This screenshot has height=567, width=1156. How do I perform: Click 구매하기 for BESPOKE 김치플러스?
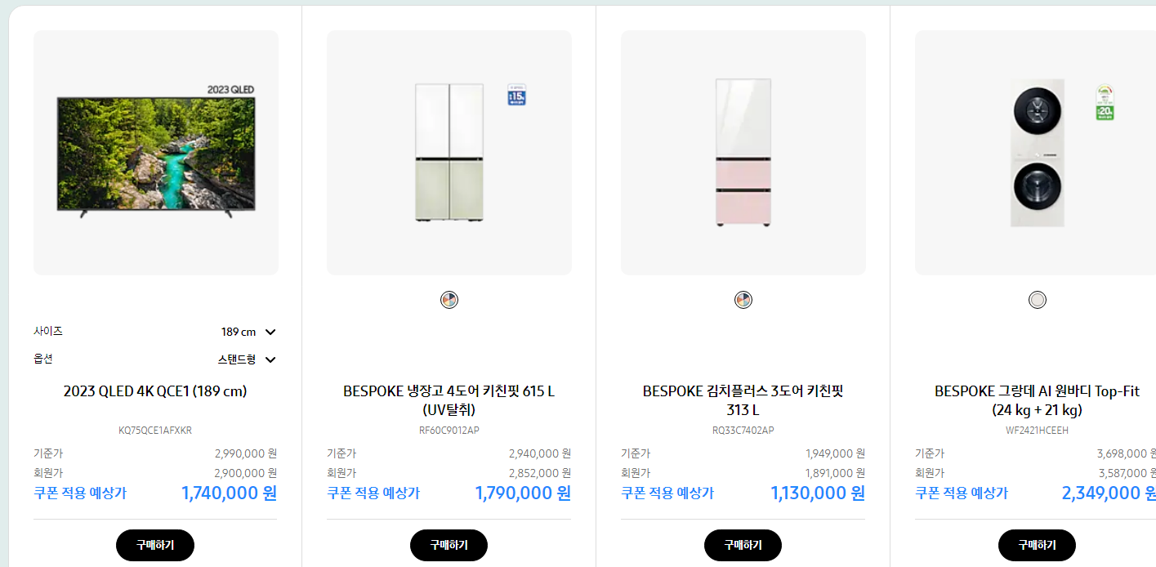[743, 545]
